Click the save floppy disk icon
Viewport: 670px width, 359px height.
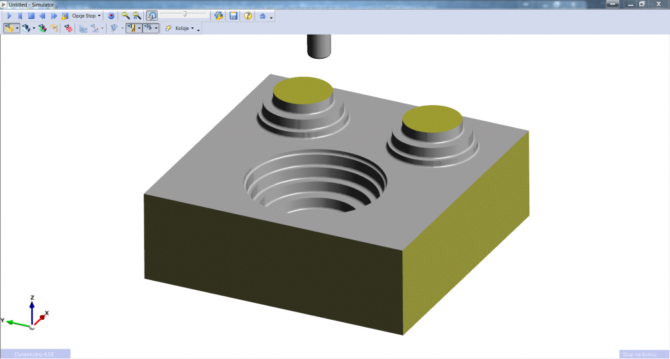pyautogui.click(x=233, y=15)
